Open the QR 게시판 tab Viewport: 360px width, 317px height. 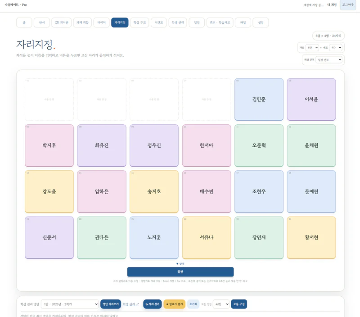pyautogui.click(x=61, y=23)
